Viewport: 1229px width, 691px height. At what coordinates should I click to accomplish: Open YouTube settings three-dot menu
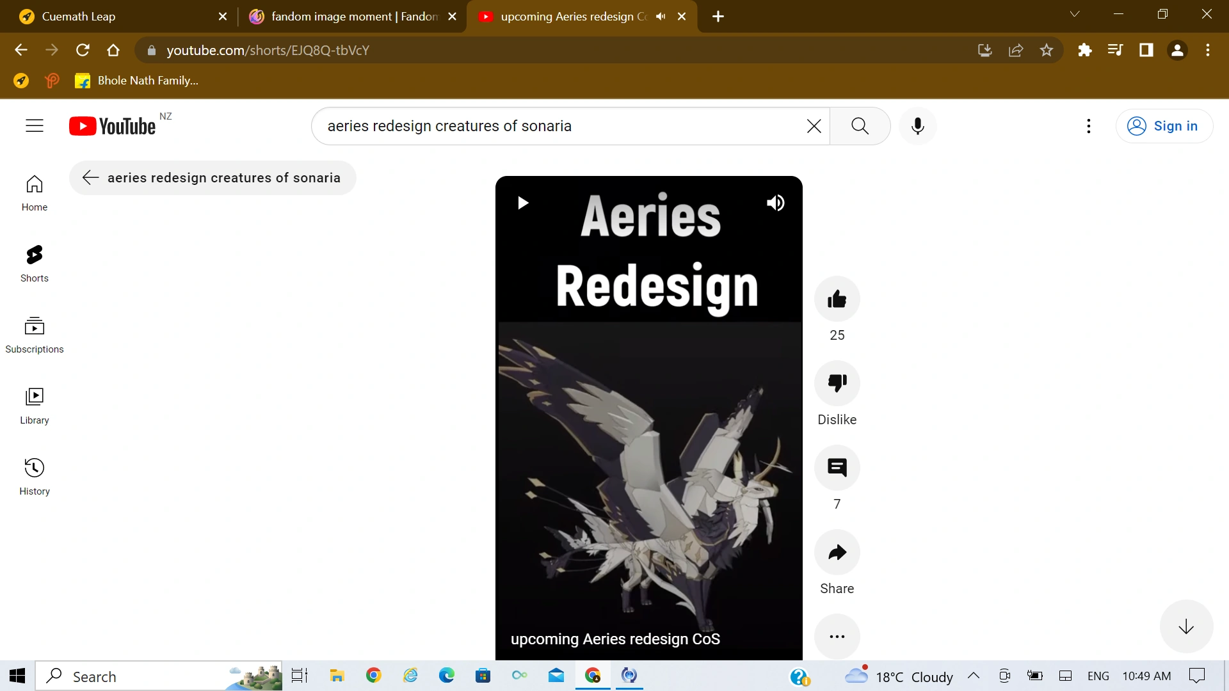tap(1088, 126)
